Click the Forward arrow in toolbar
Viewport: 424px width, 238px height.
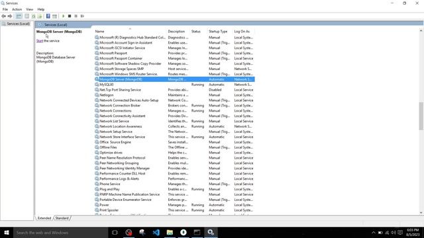click(10, 16)
